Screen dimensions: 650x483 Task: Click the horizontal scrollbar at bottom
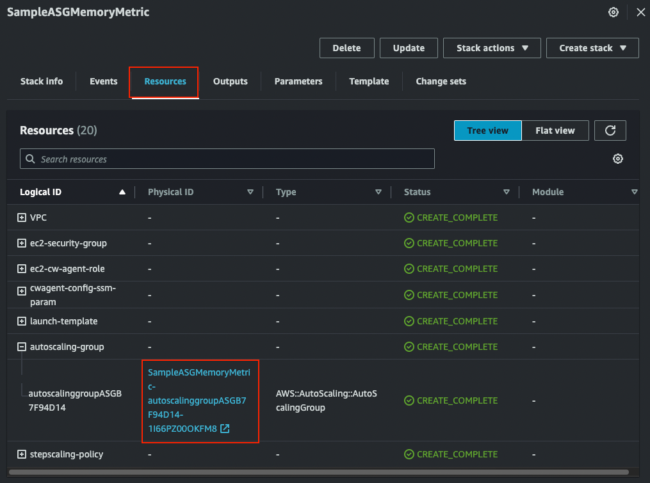point(318,472)
